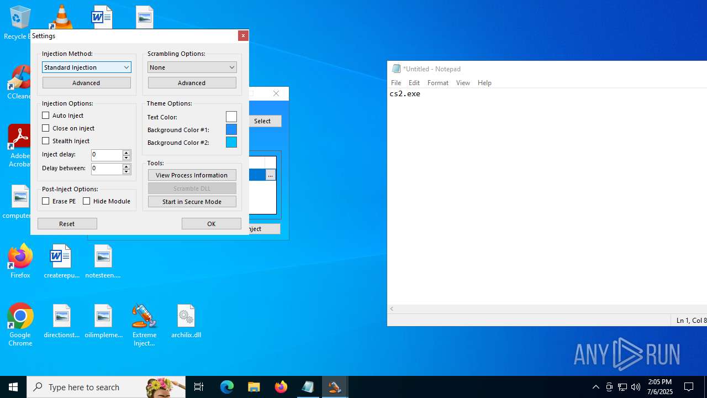Select the Firefox desktop shortcut
707x398 pixels.
[x=20, y=261]
